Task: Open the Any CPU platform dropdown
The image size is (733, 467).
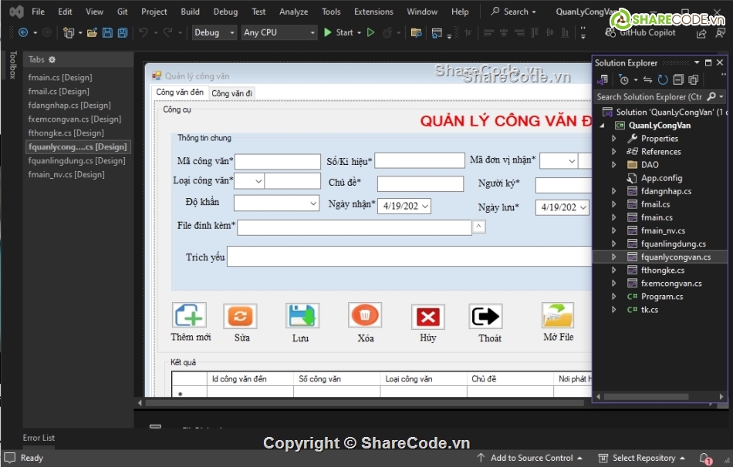Action: (x=279, y=32)
